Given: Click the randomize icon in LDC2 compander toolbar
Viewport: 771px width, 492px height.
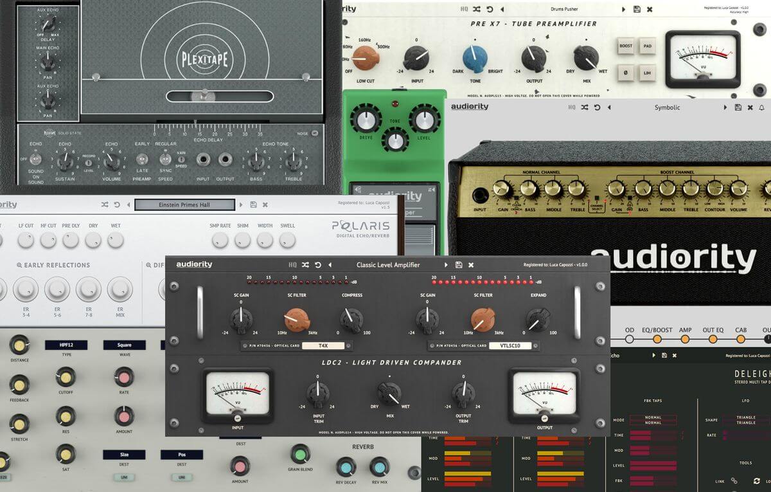Looking at the screenshot, I should 306,265.
